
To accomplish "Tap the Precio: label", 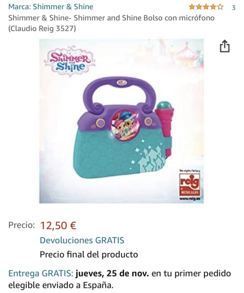I will [x=22, y=225].
